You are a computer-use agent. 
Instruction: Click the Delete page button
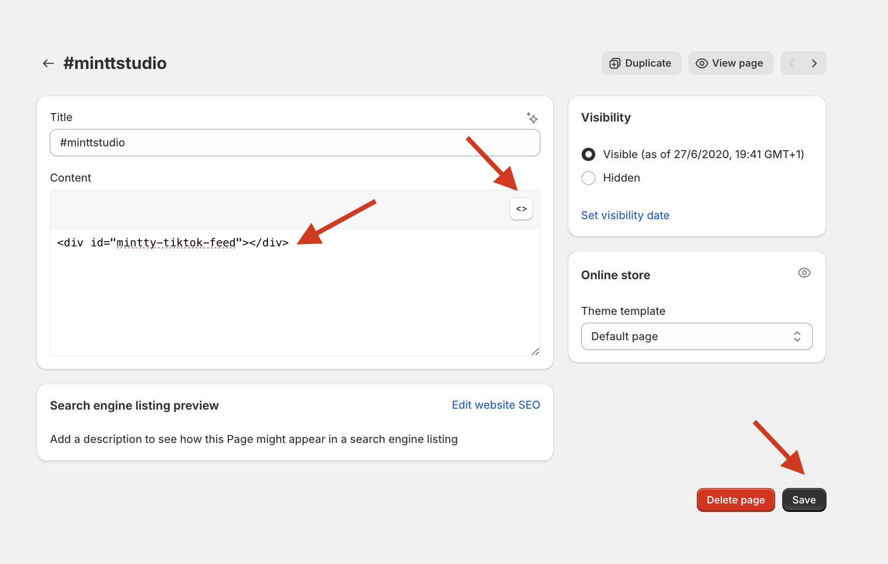click(735, 500)
